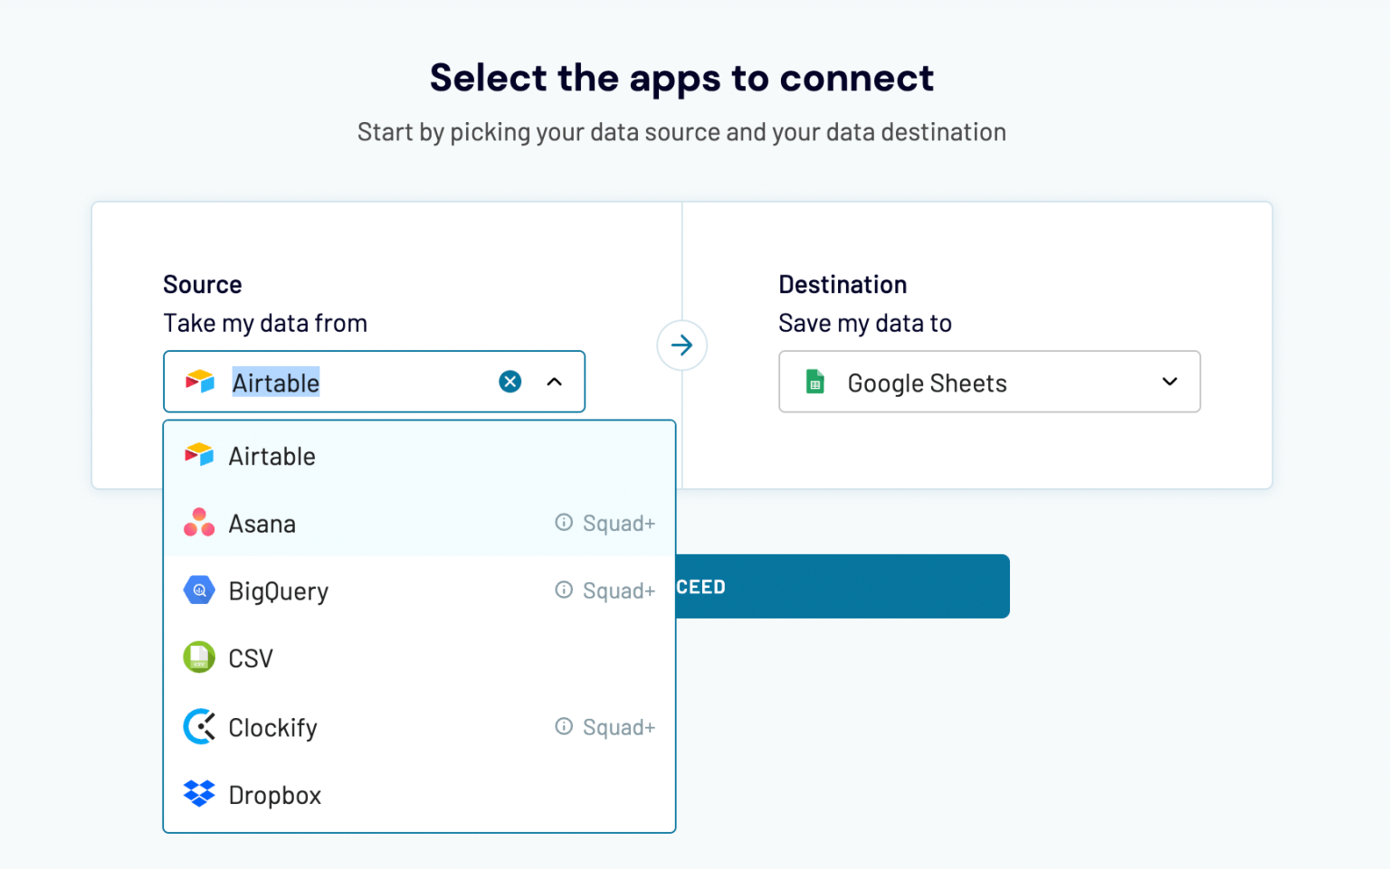The width and height of the screenshot is (1390, 869).
Task: Click the Google Sheets icon
Action: pos(815,382)
